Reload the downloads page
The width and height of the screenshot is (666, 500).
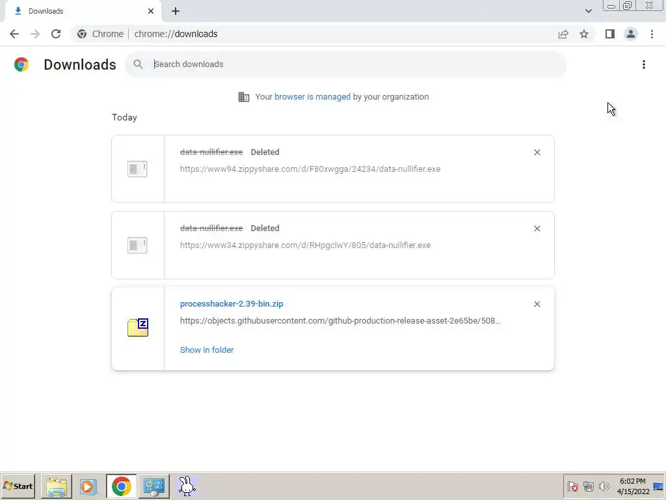click(56, 34)
